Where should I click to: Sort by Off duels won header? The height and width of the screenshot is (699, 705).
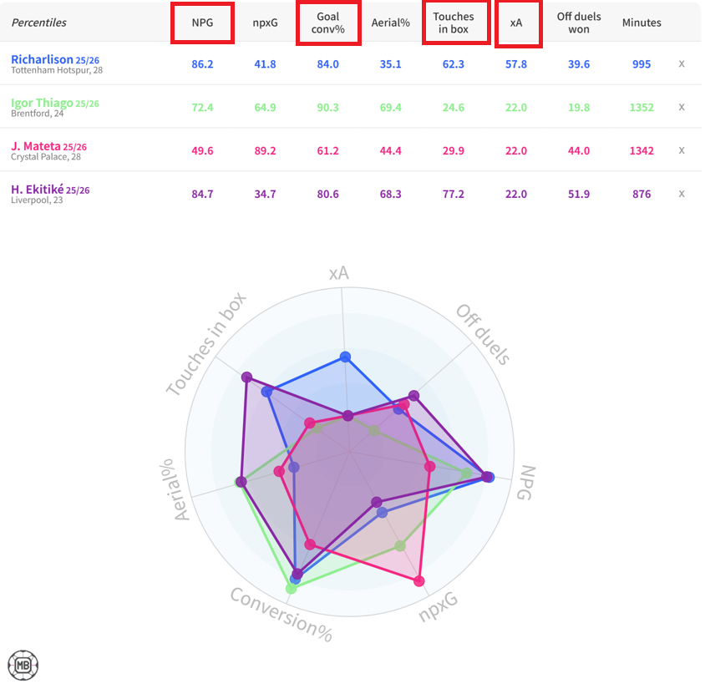(x=579, y=23)
